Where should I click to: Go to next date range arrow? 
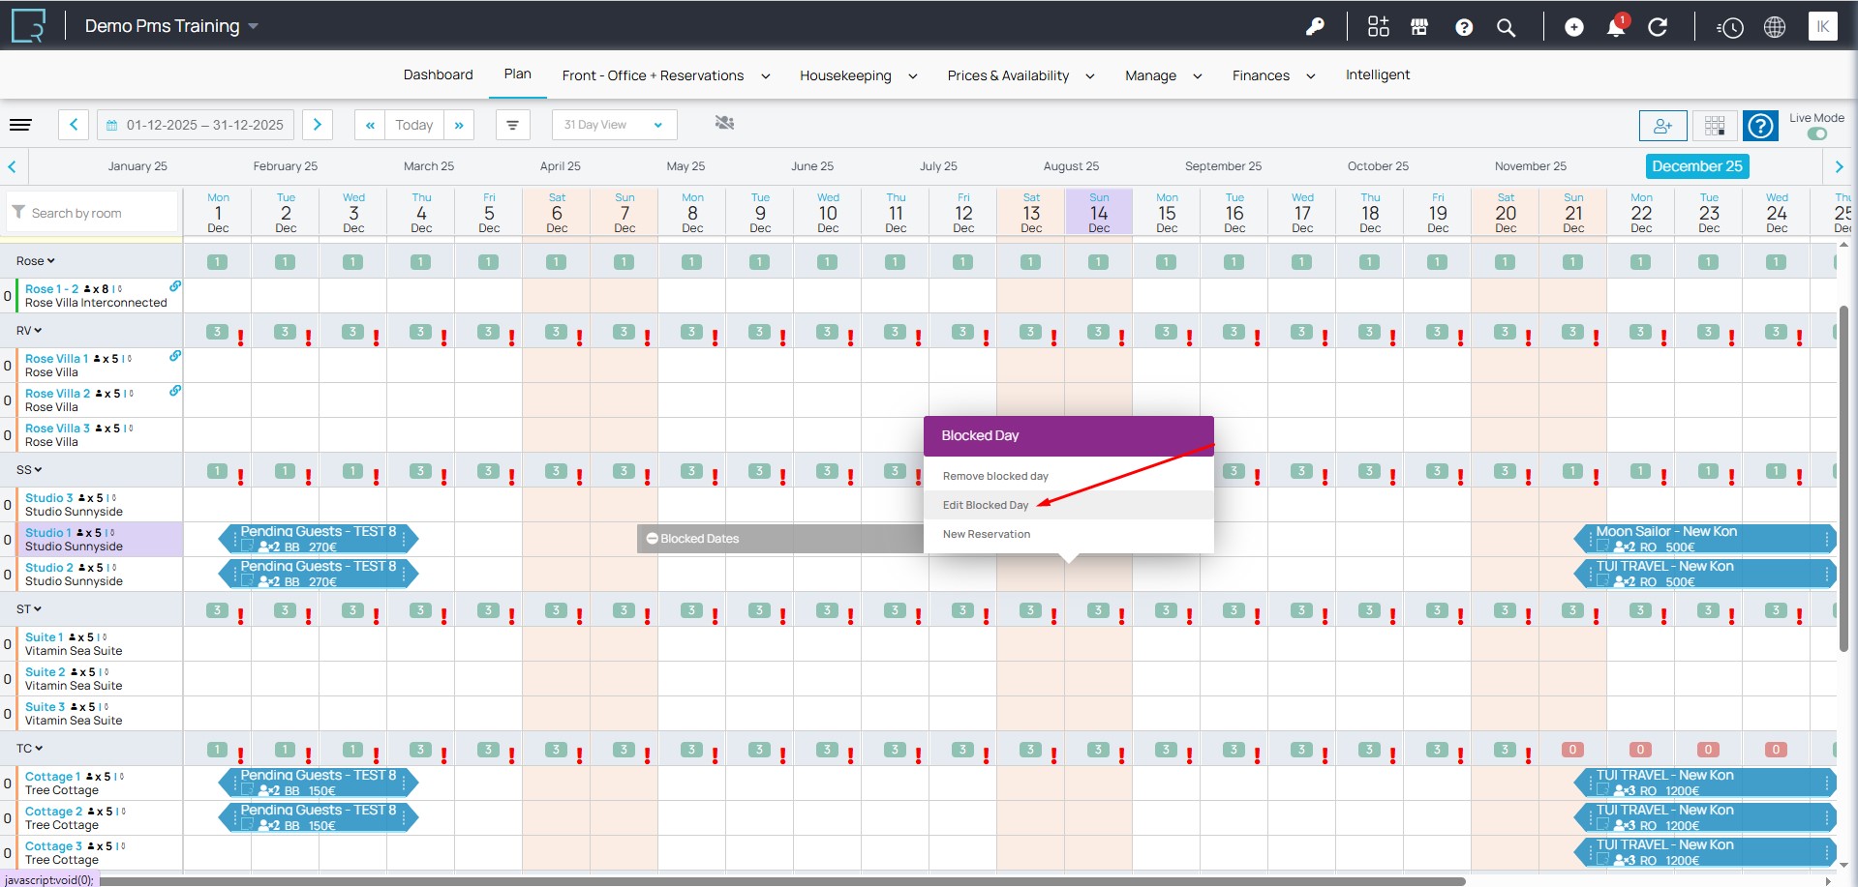[318, 125]
